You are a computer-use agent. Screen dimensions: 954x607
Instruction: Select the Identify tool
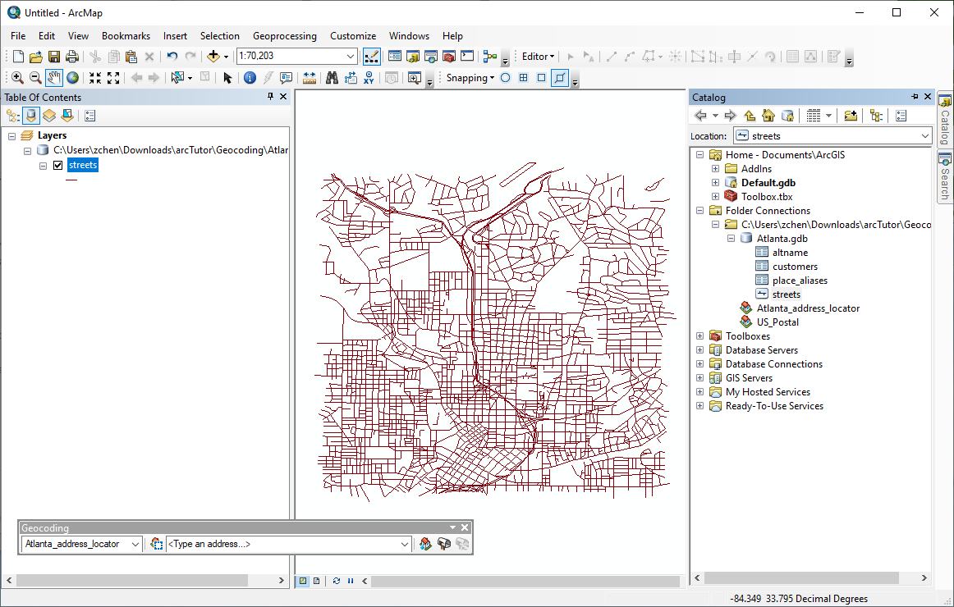(250, 78)
